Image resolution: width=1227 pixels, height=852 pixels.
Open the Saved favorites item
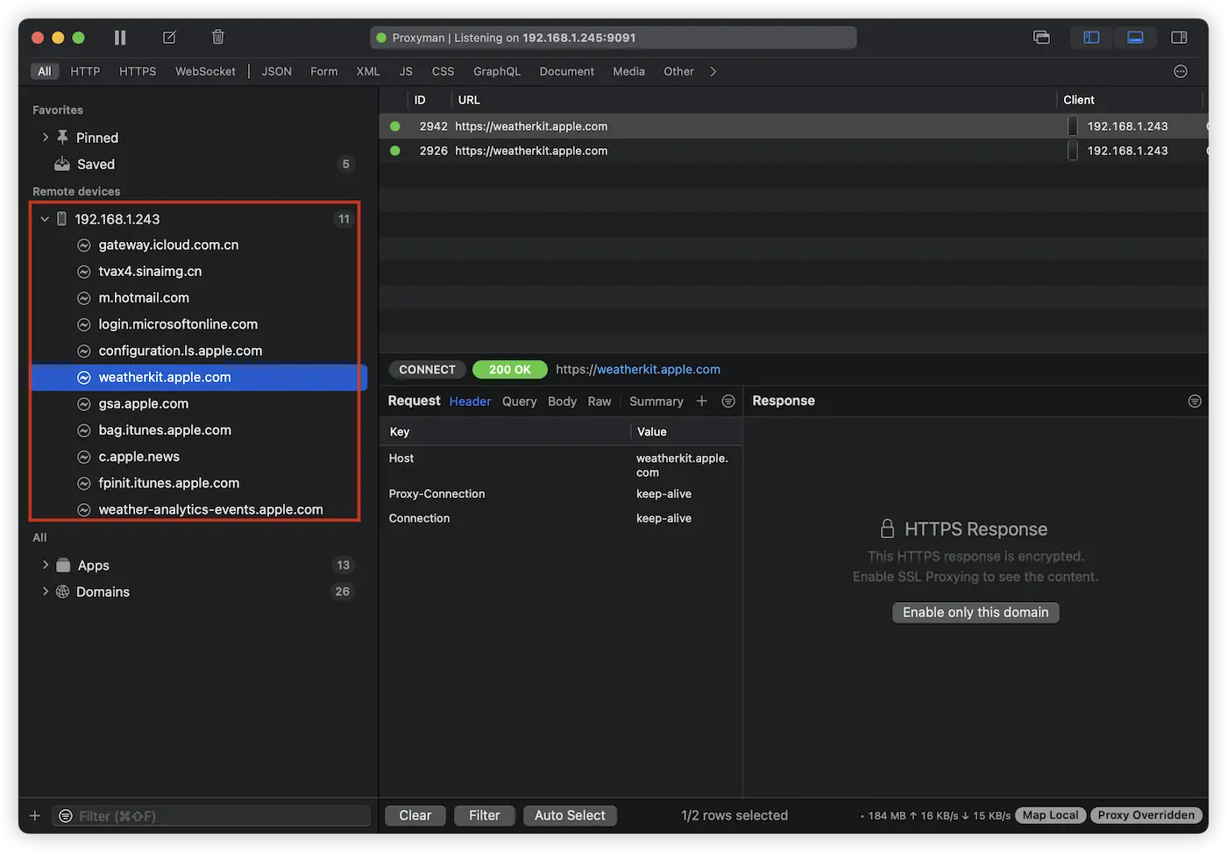(x=96, y=164)
